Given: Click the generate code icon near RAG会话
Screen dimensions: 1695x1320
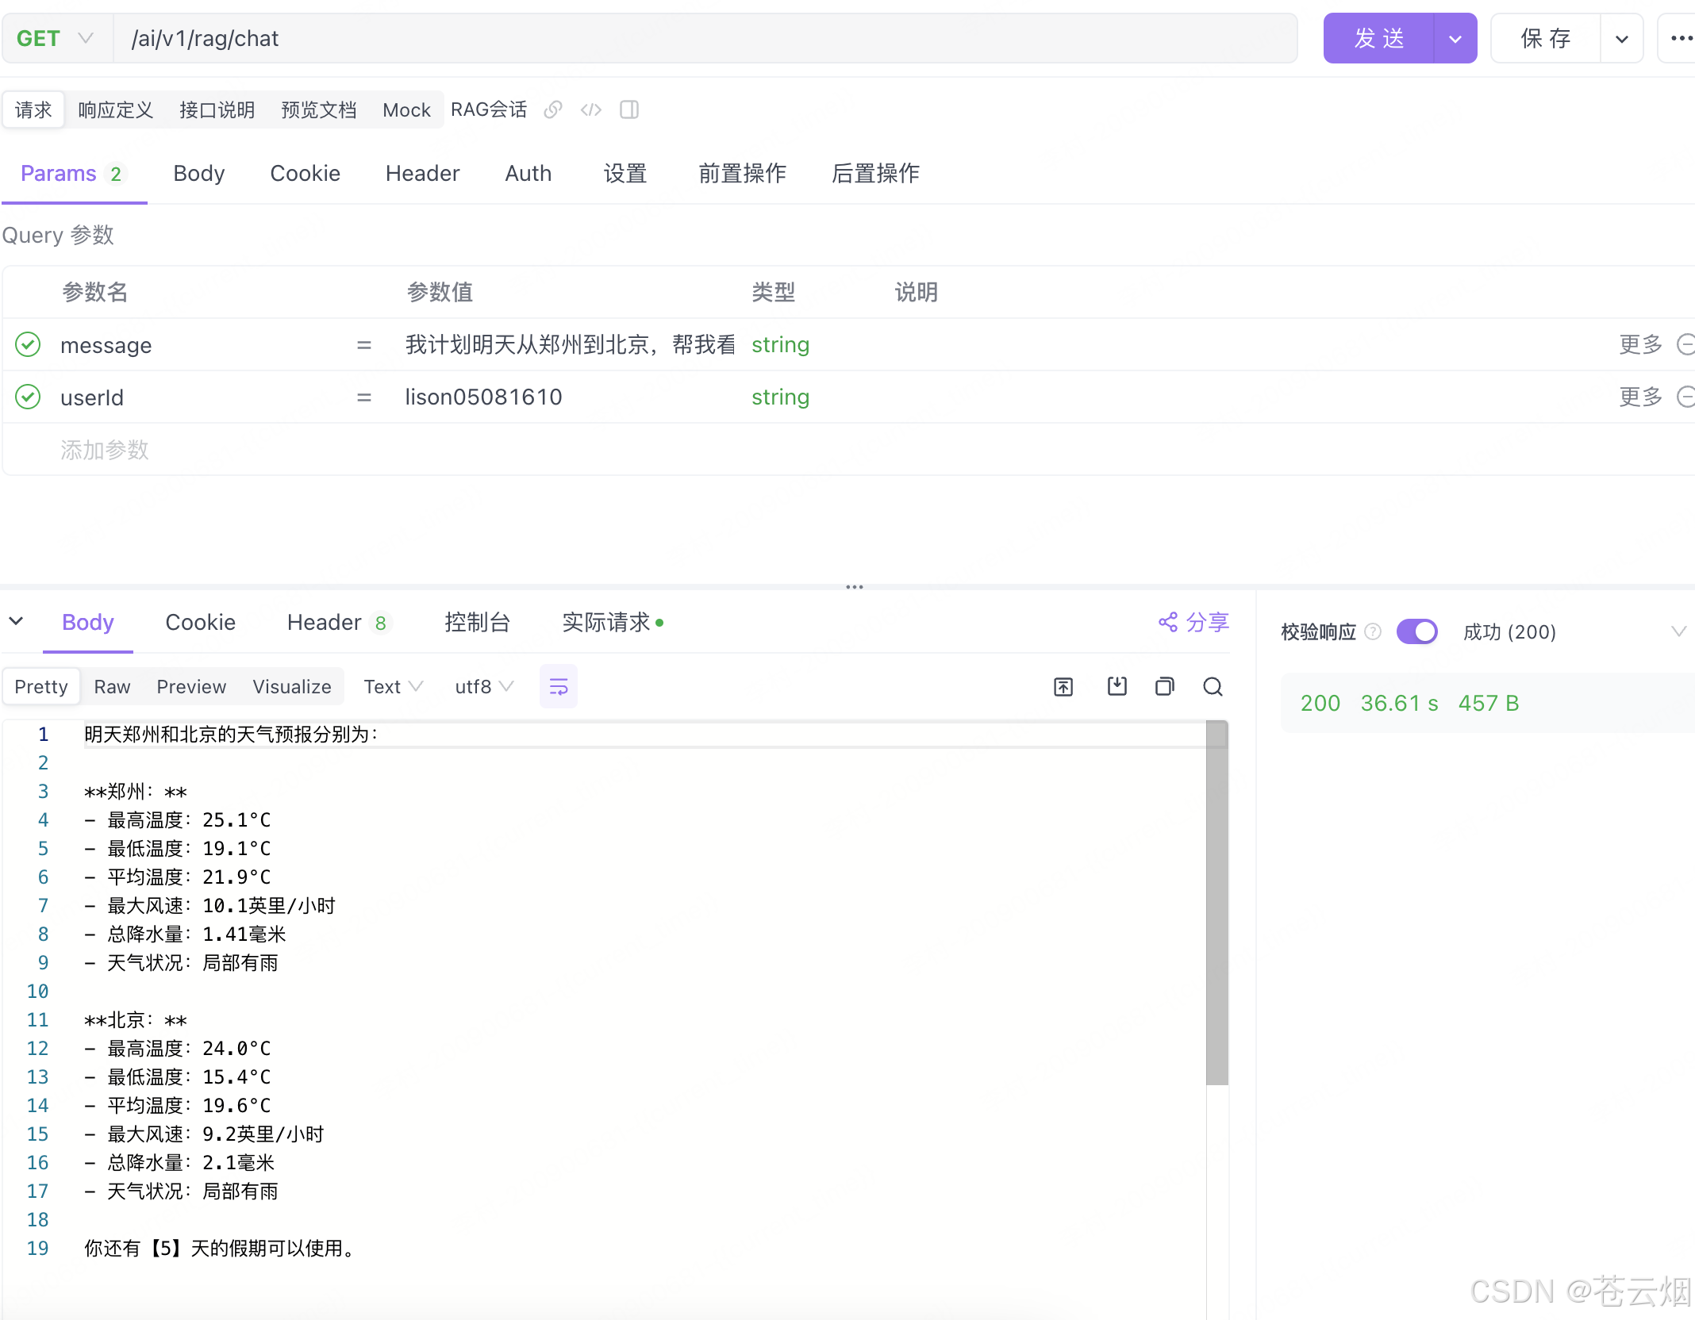Looking at the screenshot, I should (591, 109).
